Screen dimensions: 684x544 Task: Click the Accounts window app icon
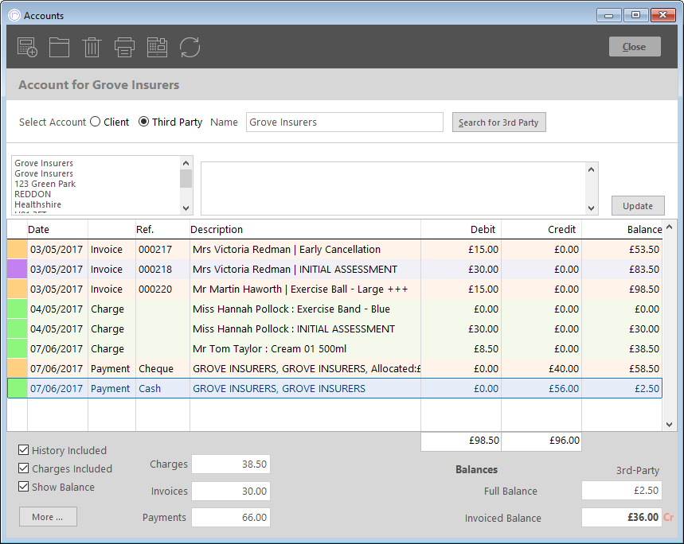tap(14, 15)
